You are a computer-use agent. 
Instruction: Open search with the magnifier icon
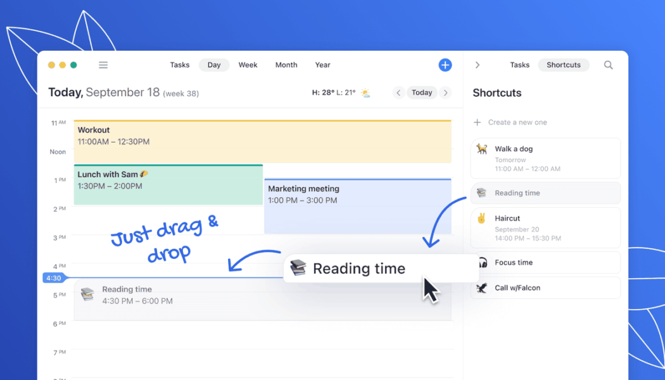(608, 65)
